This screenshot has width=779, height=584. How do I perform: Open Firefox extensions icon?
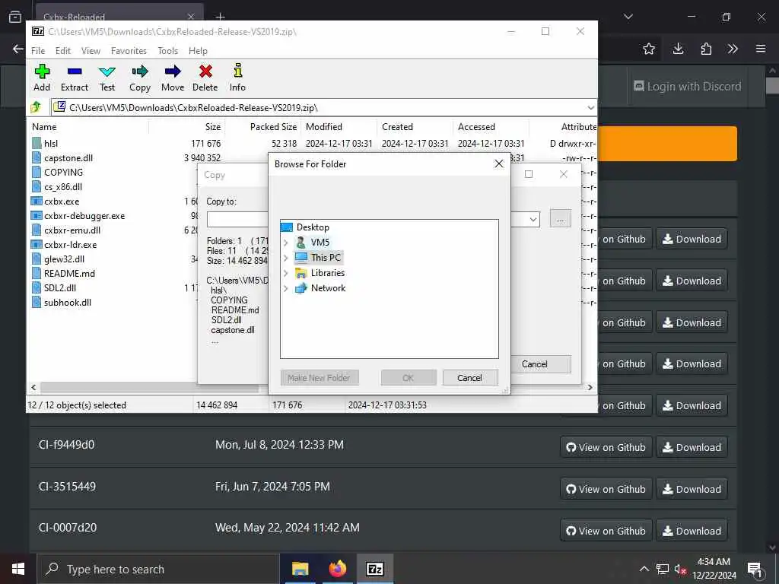(x=706, y=49)
